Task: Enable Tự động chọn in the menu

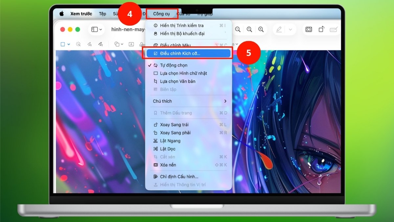Action: [x=177, y=65]
